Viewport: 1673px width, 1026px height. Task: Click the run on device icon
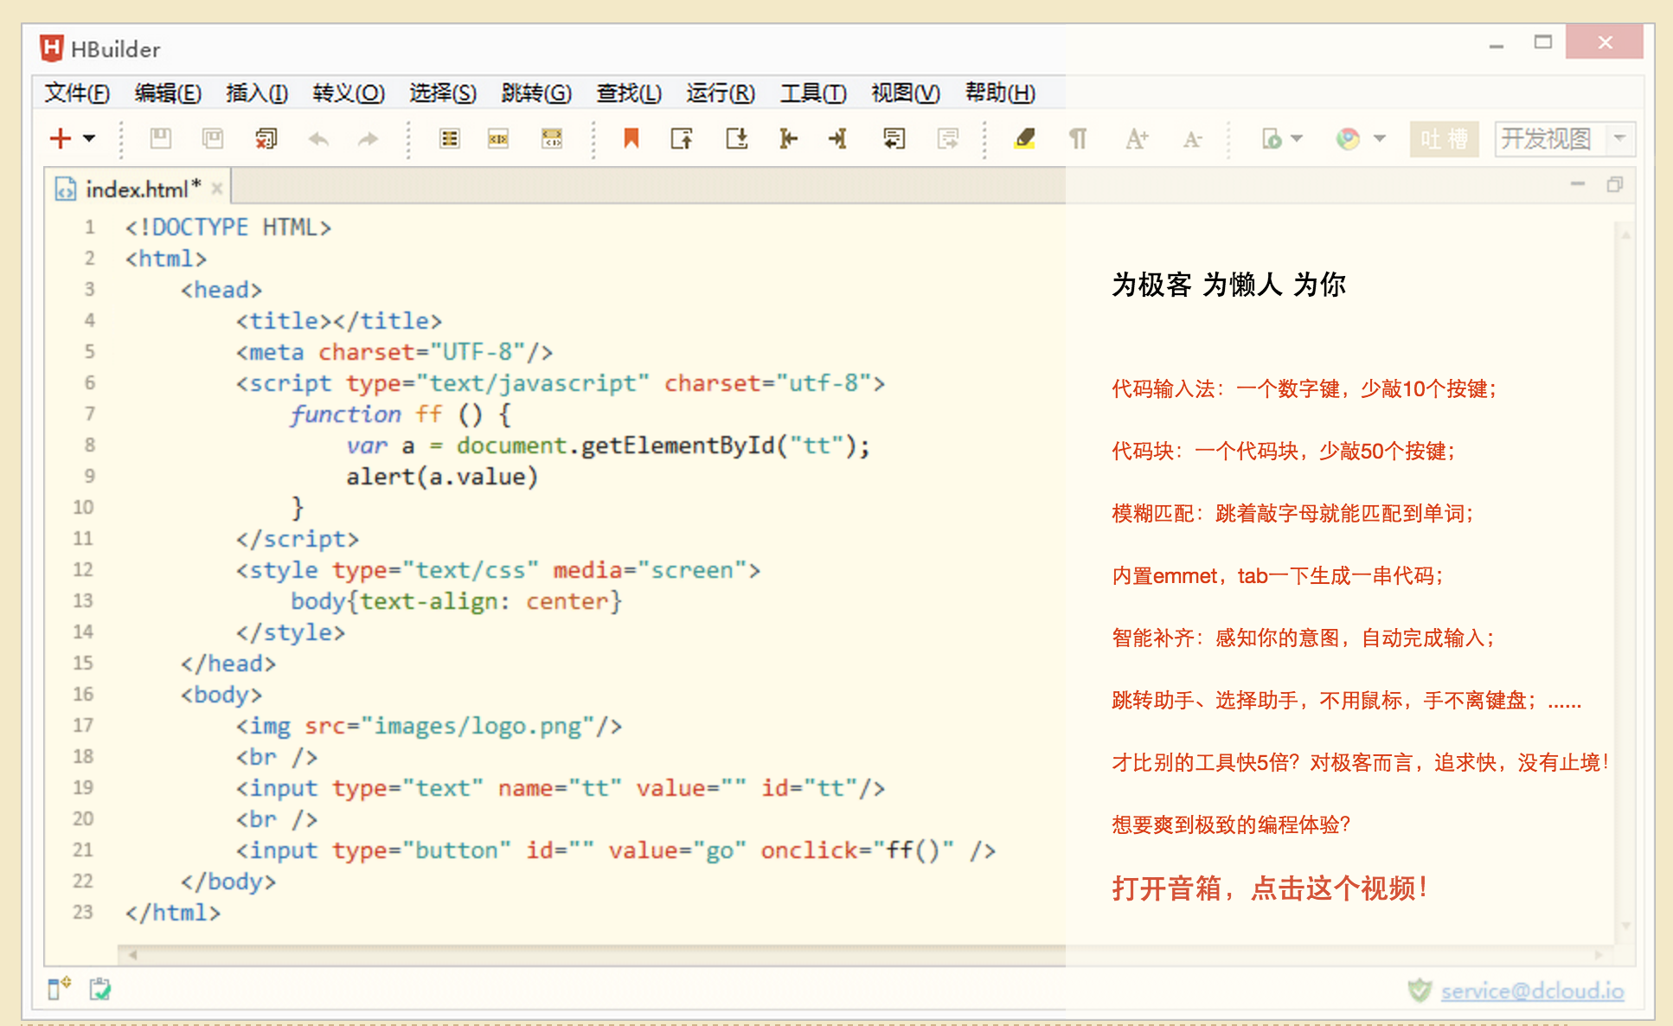click(1272, 138)
